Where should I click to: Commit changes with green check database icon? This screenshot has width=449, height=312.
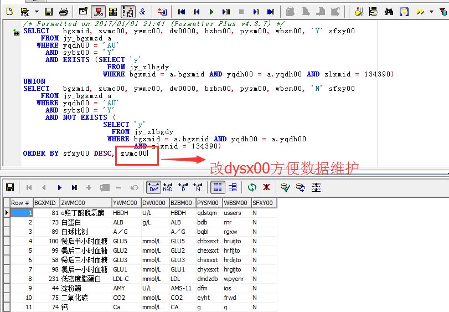(x=285, y=188)
